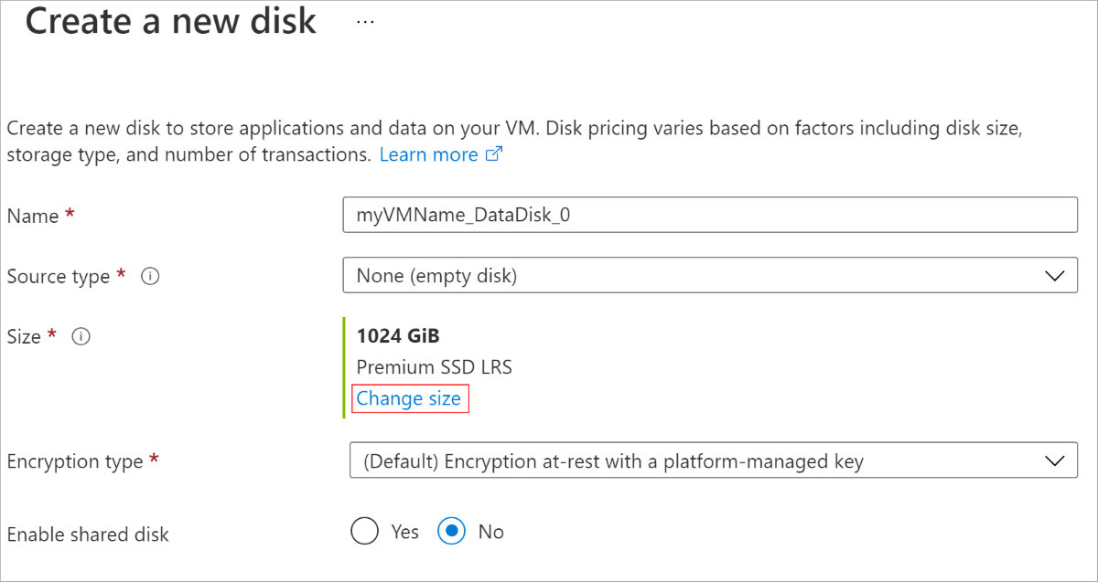The width and height of the screenshot is (1098, 582).
Task: Click Change size to adjust the disk size
Action: pyautogui.click(x=409, y=398)
